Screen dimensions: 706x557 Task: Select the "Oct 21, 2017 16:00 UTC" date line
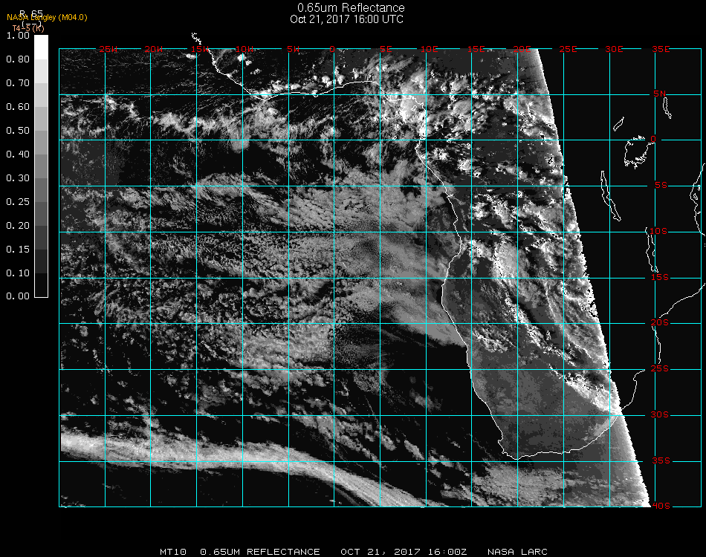346,19
